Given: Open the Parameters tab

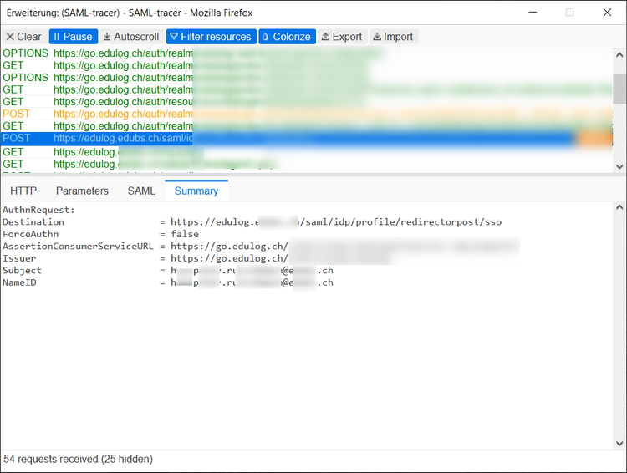Looking at the screenshot, I should (x=82, y=191).
